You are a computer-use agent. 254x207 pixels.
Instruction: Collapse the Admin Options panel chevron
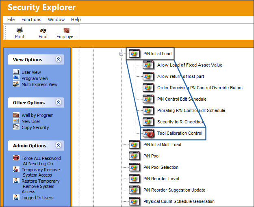58,145
